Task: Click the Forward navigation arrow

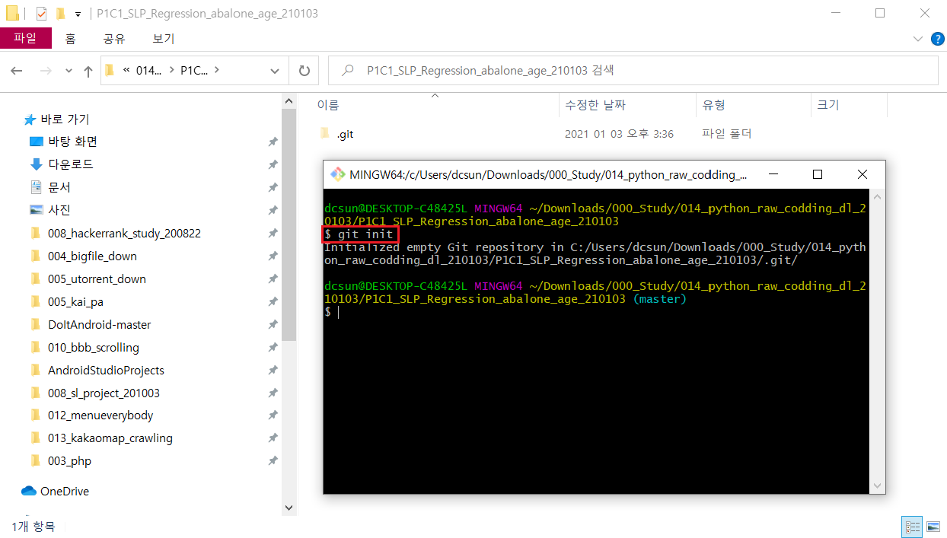Action: tap(46, 71)
